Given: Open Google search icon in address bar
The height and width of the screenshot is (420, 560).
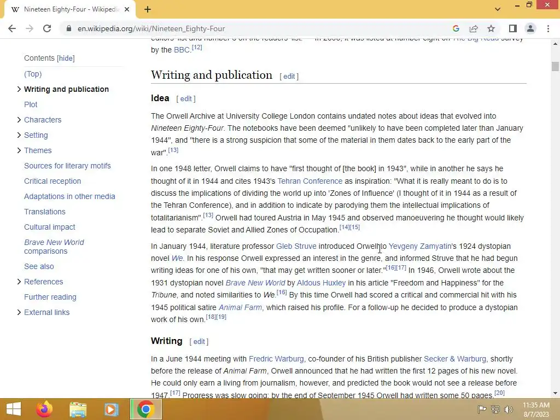Looking at the screenshot, I should 456,28.
